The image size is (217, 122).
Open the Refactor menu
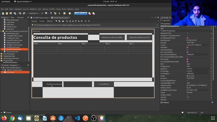point(33,9)
